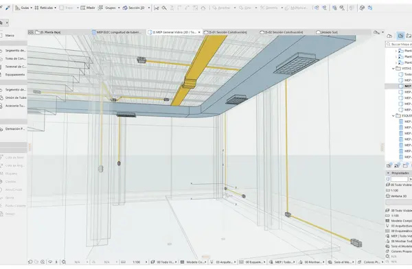The width and height of the screenshot is (412, 269).
Task: Collapse the VISTAS folder in navigator
Action: click(x=393, y=69)
